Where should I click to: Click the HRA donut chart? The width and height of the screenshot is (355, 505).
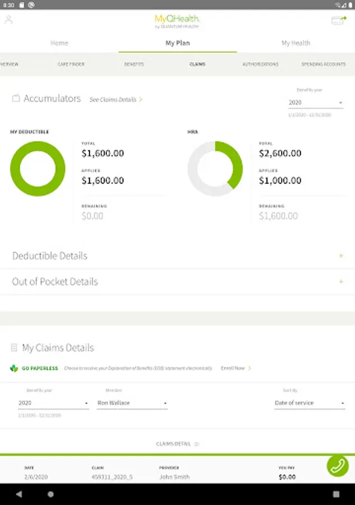click(215, 168)
